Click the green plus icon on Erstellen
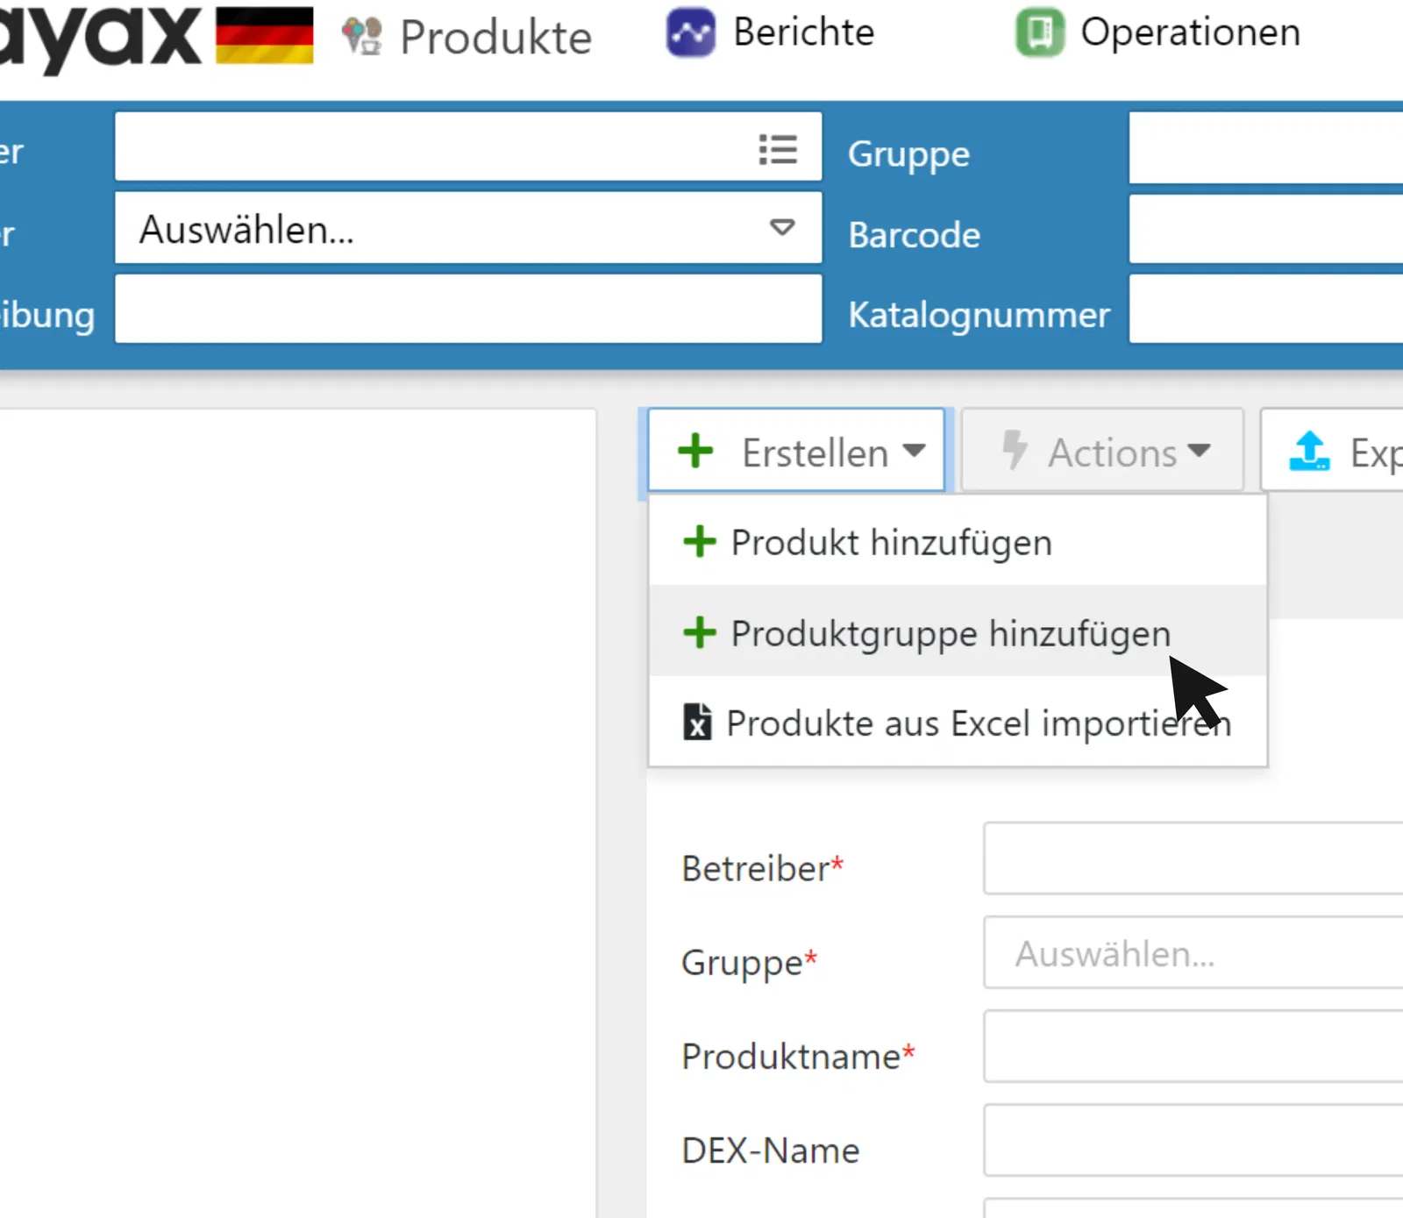The image size is (1403, 1218). click(x=695, y=451)
